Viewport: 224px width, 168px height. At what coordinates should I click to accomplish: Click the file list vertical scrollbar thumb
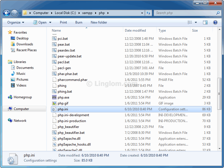pyautogui.click(x=219, y=94)
